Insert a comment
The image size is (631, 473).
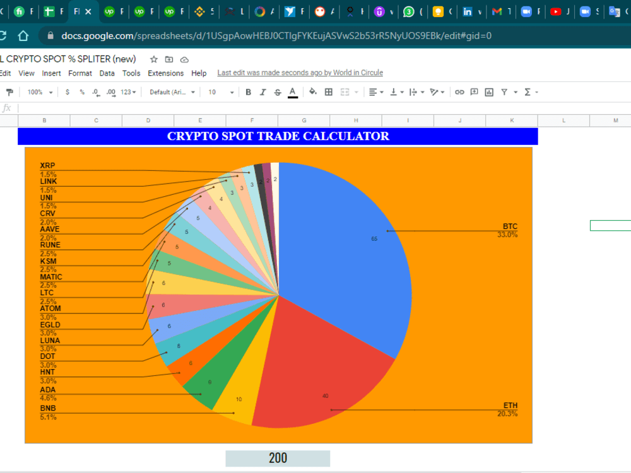473,91
